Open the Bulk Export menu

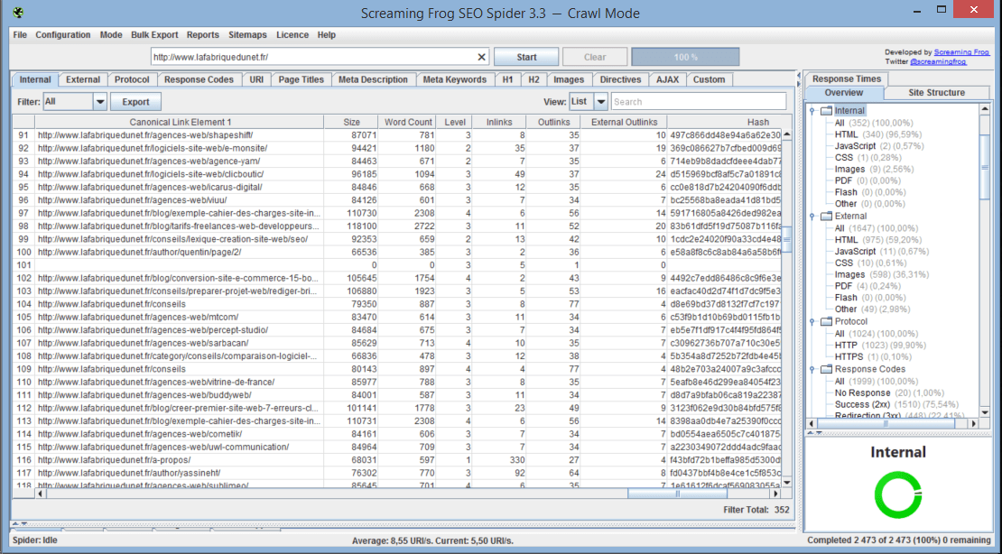[154, 35]
